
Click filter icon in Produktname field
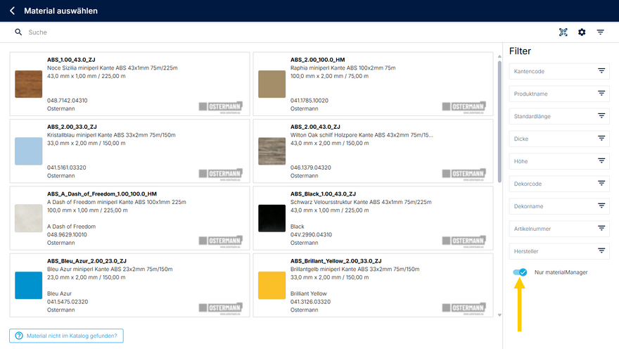601,94
